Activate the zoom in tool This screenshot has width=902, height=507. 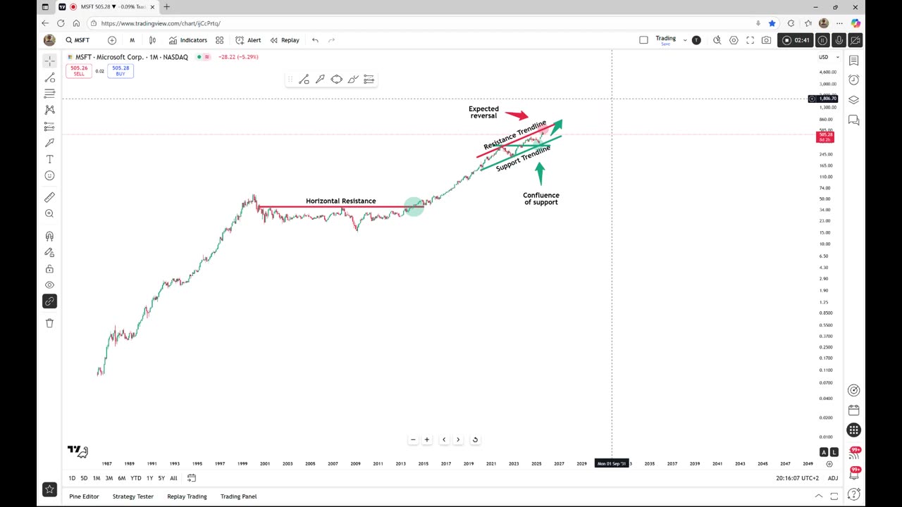(49, 213)
